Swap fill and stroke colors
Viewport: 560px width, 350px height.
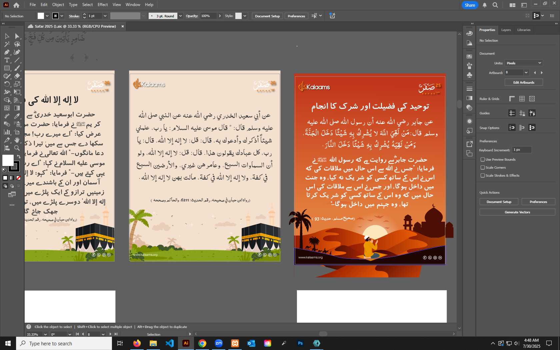tap(19, 156)
